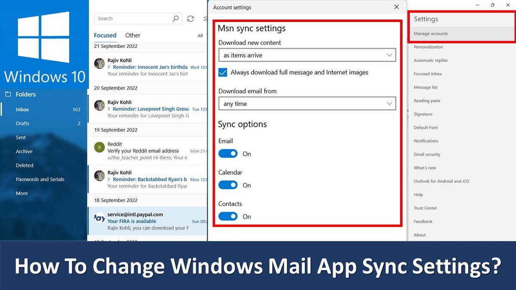This screenshot has height=290, width=516.
Task: Restore the mail app window
Action: [493, 5]
